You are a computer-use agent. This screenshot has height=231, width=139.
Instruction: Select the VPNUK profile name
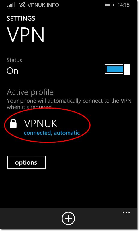click(x=40, y=123)
